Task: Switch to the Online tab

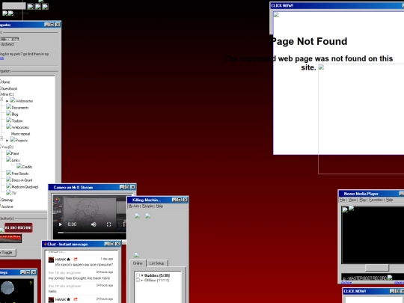Action: (x=138, y=263)
